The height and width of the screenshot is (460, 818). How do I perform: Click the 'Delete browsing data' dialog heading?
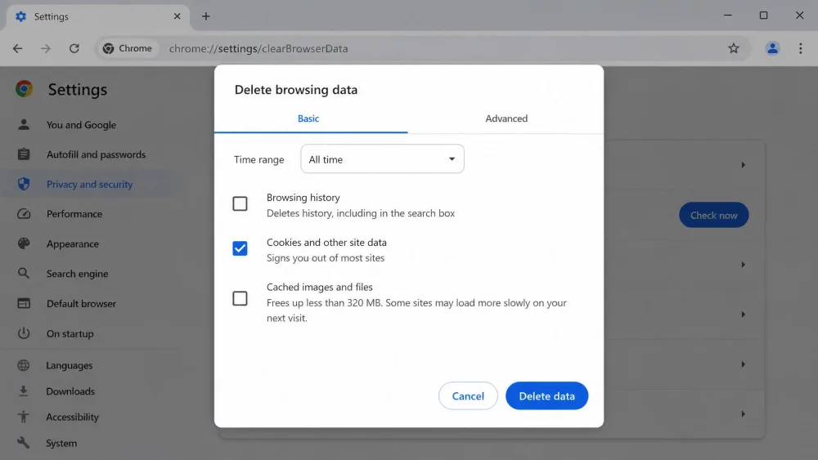296,90
